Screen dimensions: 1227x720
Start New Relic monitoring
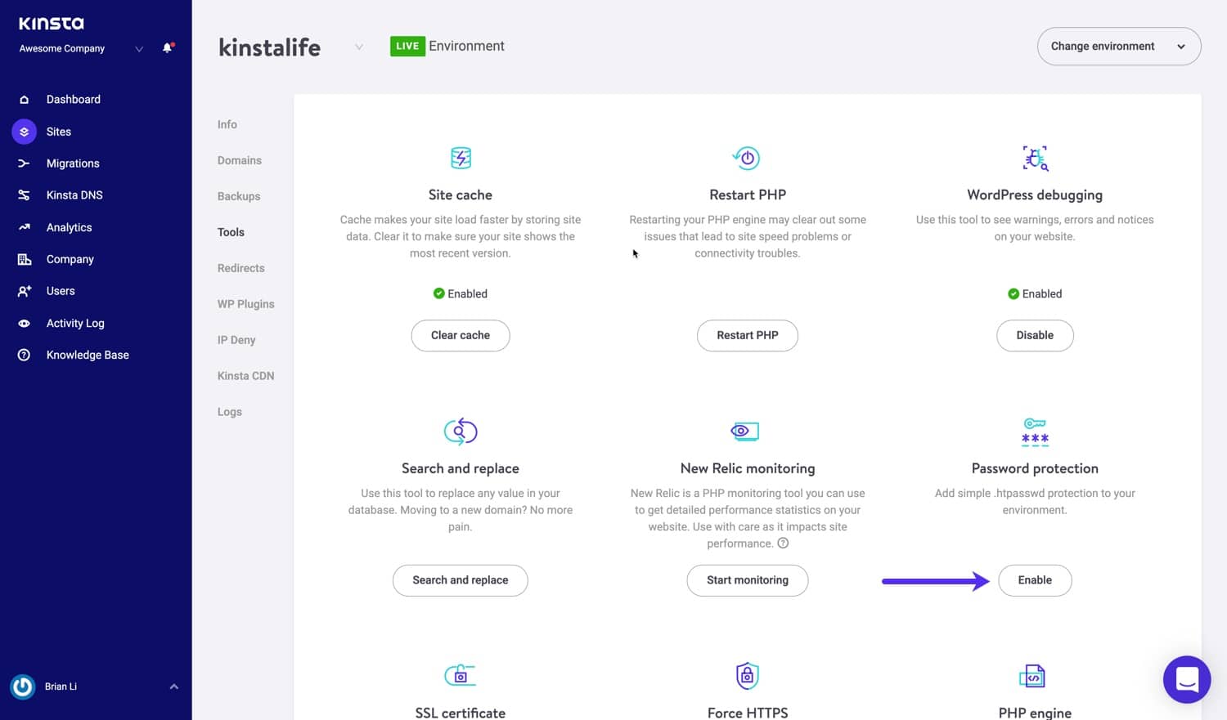(747, 580)
